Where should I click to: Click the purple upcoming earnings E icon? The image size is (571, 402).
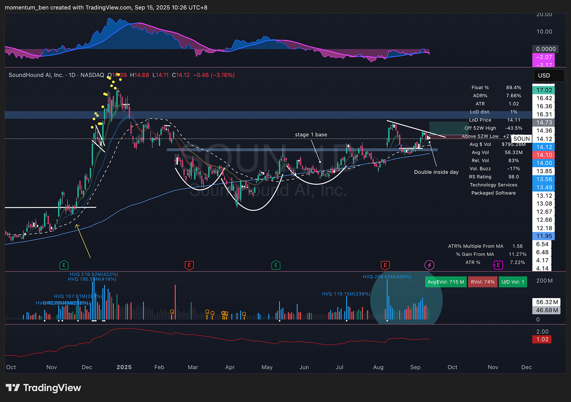[498, 265]
